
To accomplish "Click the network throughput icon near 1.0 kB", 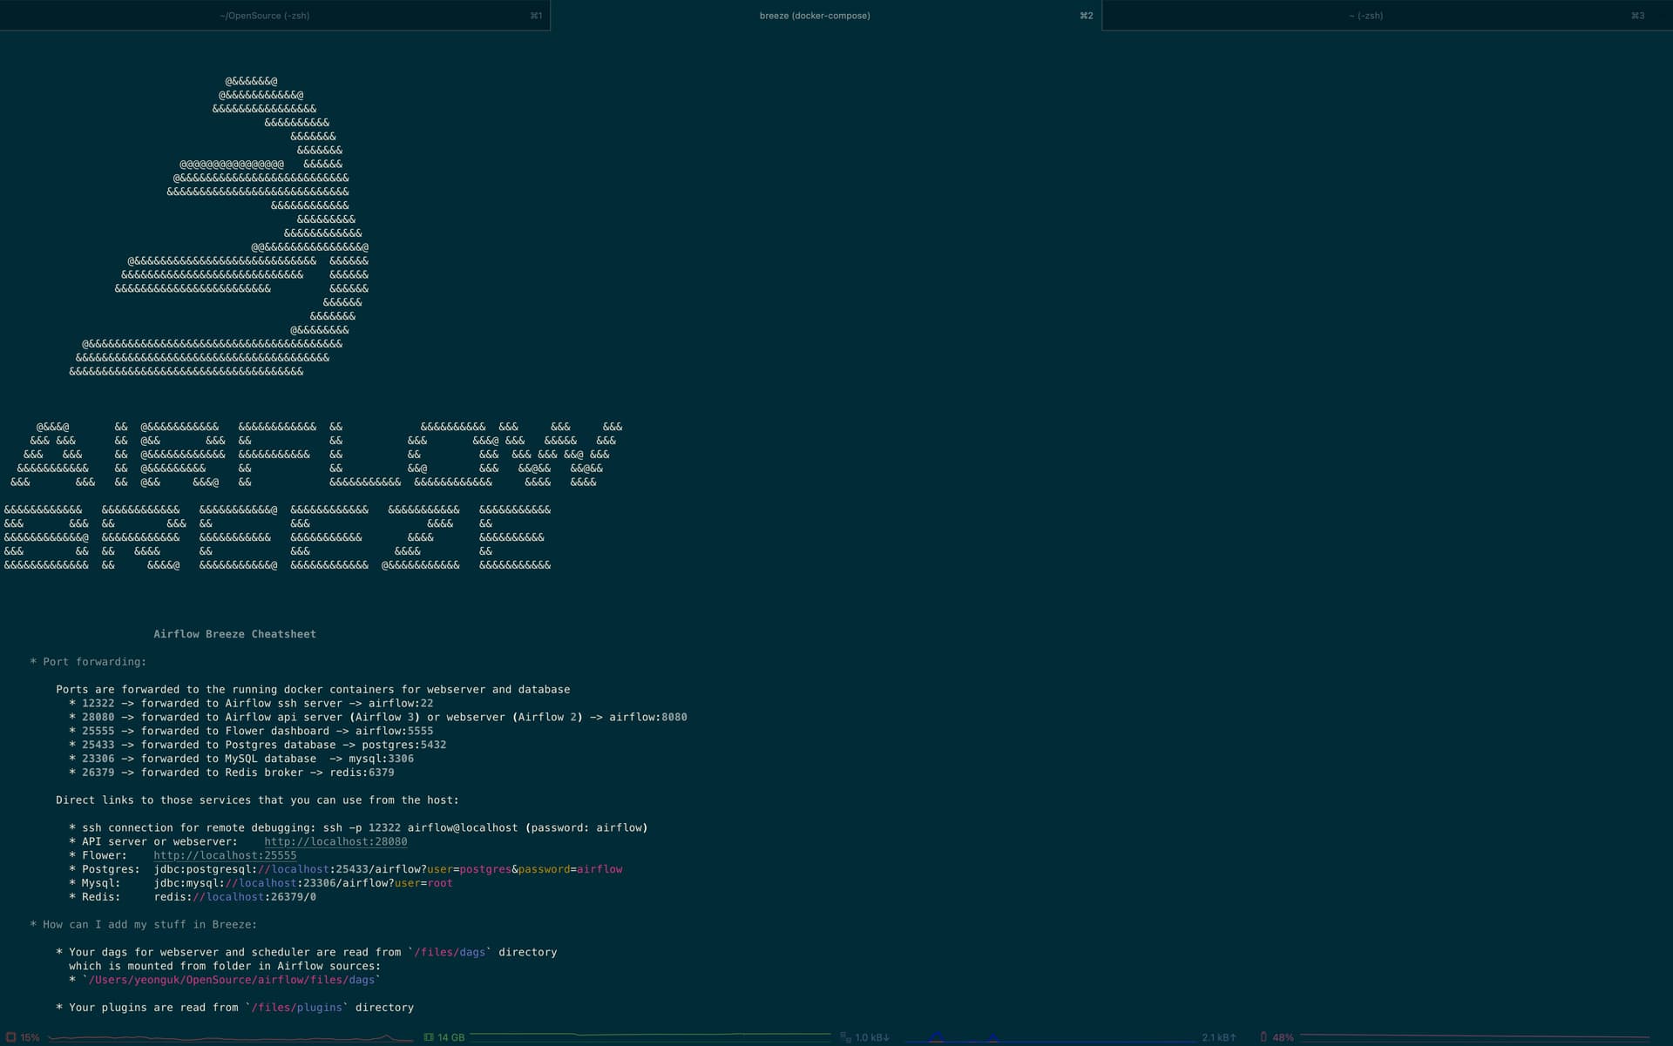I will point(845,1037).
